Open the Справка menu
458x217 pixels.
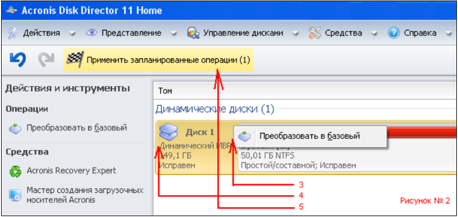420,33
